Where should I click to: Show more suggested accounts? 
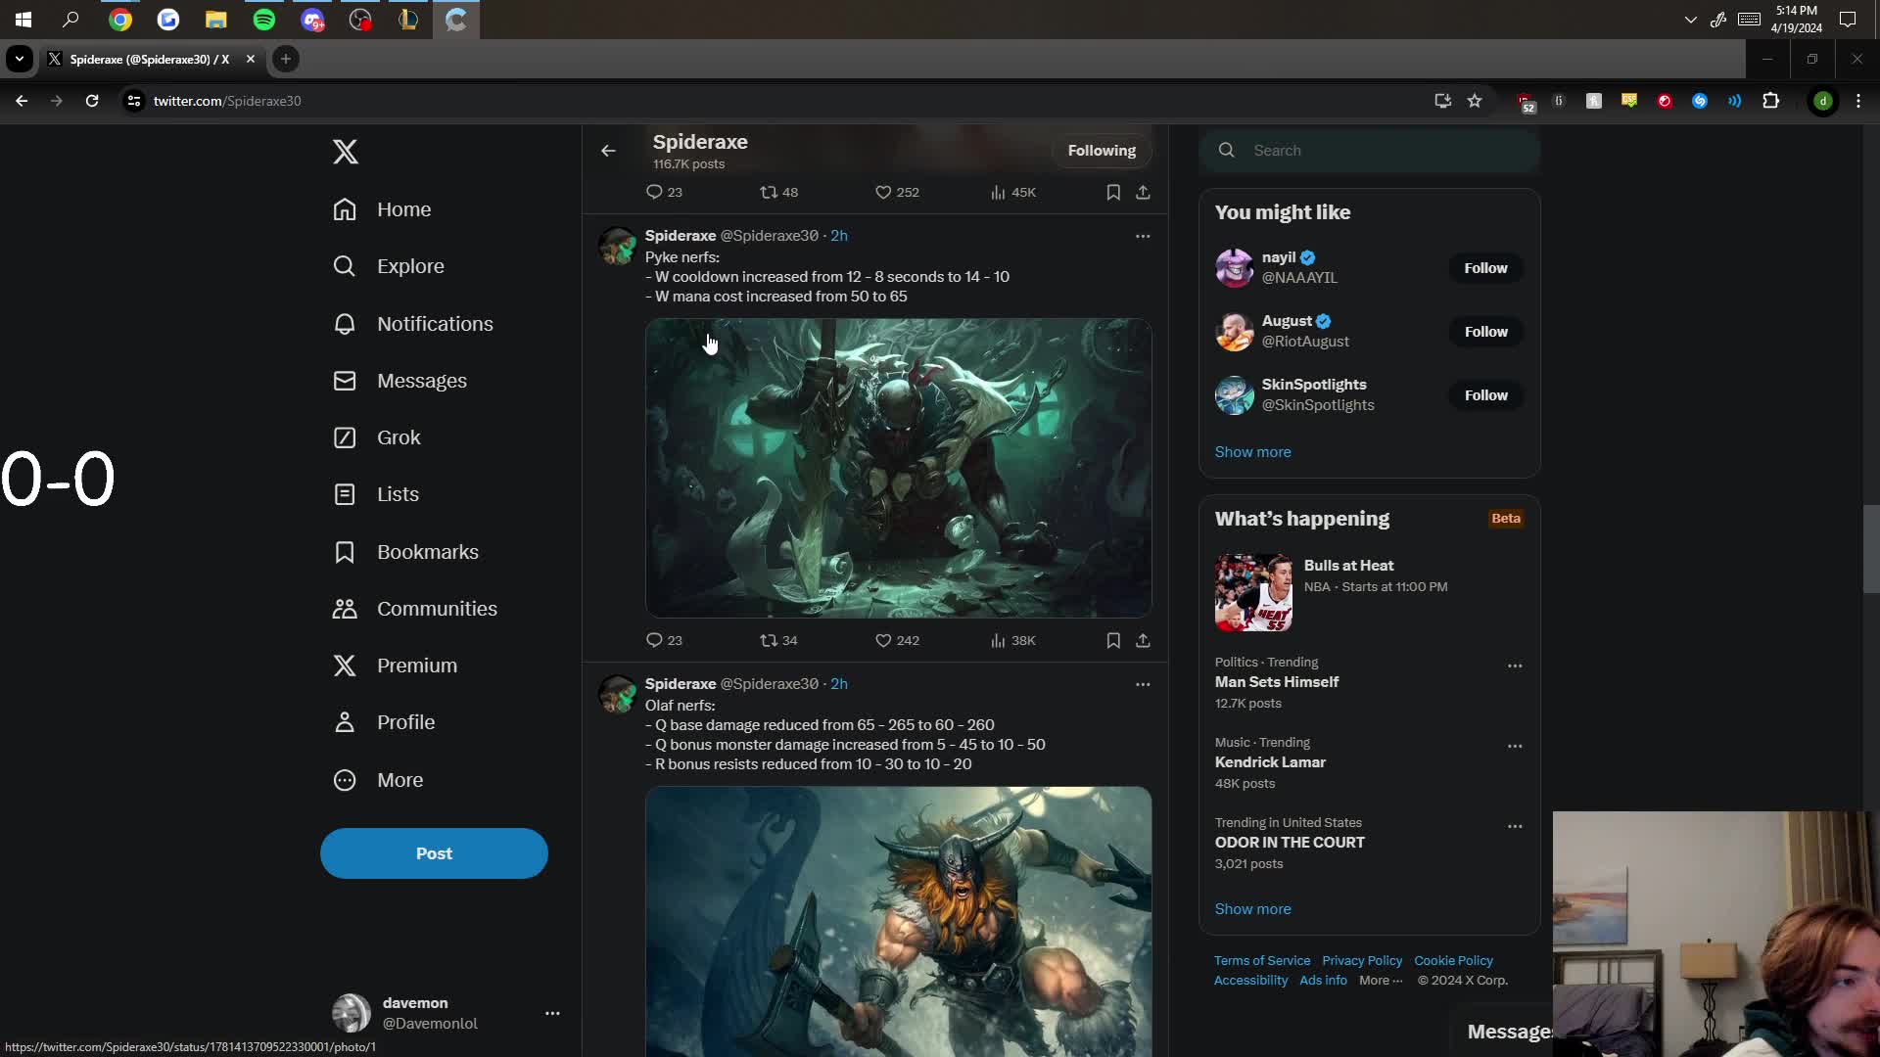pyautogui.click(x=1252, y=452)
